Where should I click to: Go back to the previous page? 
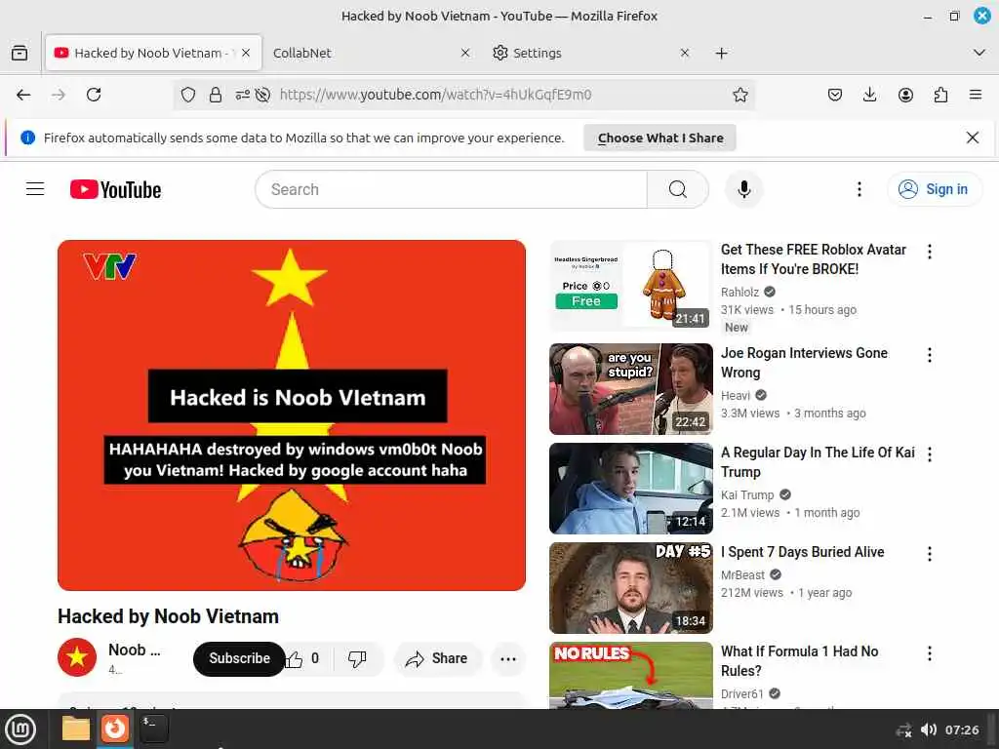(x=23, y=95)
